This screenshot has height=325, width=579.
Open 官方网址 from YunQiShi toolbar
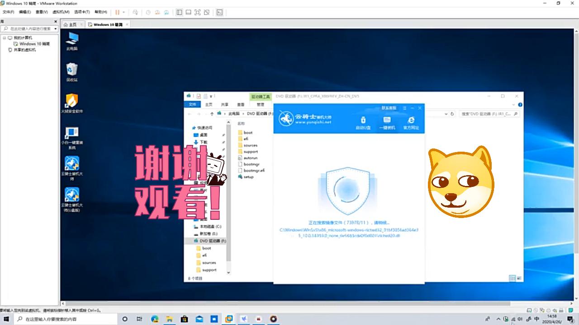click(410, 123)
